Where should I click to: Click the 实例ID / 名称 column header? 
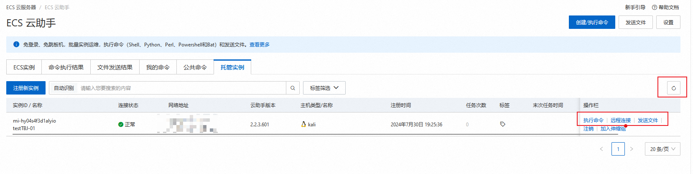28,105
